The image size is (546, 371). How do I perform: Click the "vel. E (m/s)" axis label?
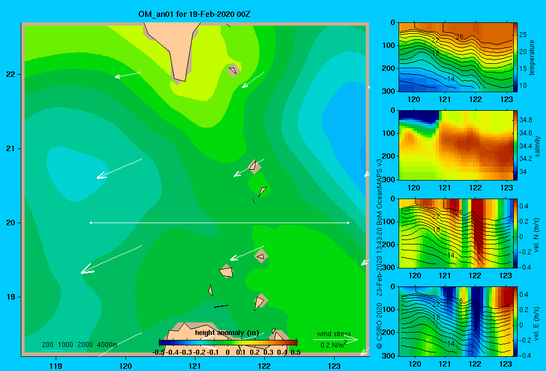(536, 323)
